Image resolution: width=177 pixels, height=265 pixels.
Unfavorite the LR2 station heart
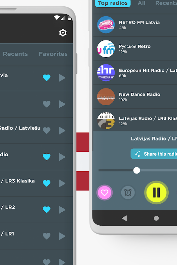[x=47, y=210]
